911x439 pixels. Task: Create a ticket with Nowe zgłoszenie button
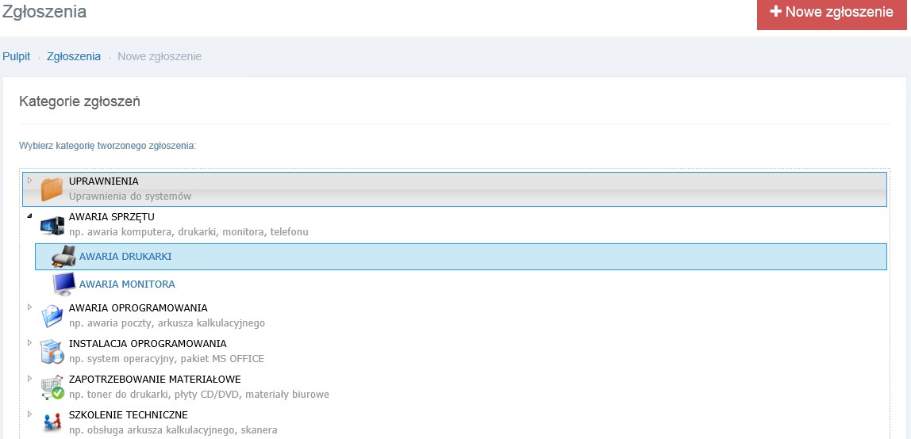click(x=832, y=13)
